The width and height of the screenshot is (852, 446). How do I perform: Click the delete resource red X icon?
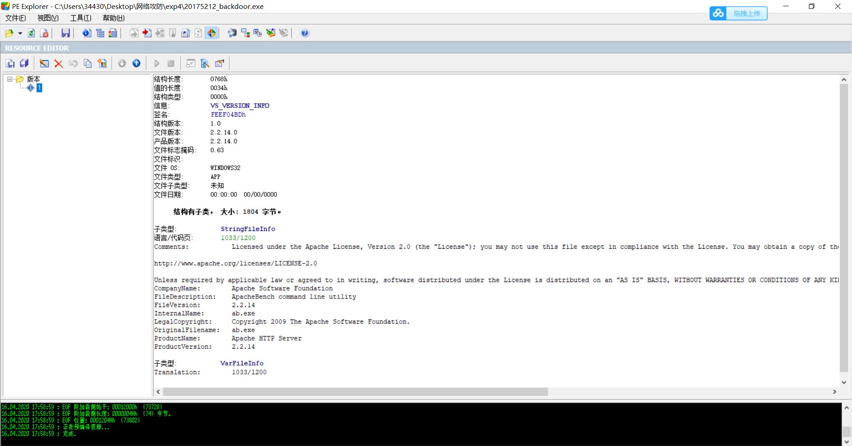tap(59, 64)
